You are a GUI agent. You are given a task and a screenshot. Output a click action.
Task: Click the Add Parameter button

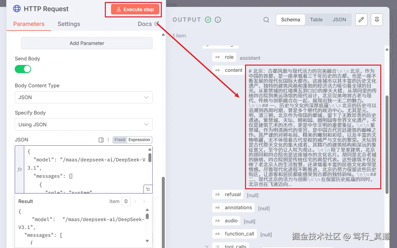click(x=87, y=43)
